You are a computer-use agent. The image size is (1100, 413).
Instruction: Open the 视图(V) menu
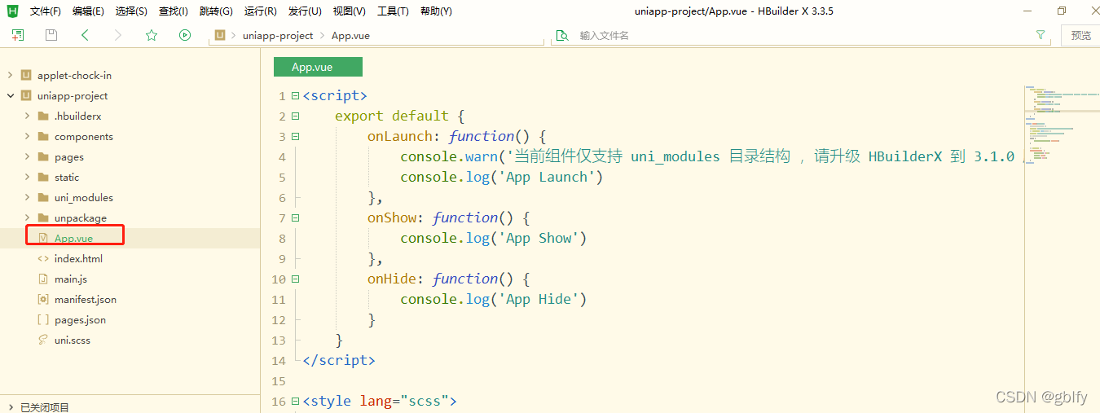(x=349, y=11)
